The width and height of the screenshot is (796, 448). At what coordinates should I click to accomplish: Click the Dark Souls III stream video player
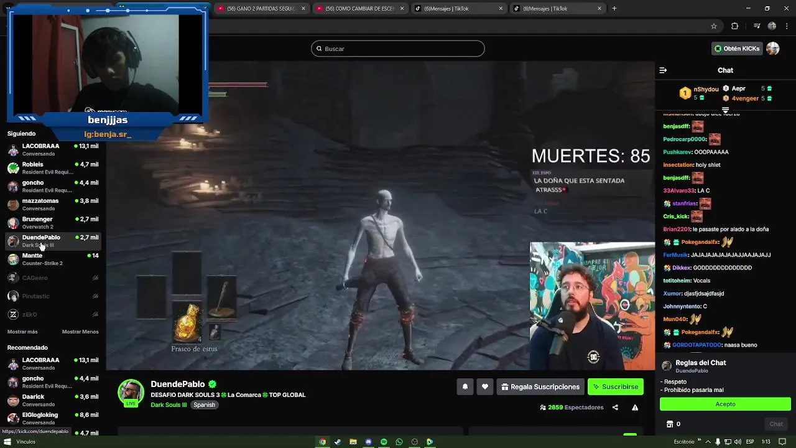380,215
